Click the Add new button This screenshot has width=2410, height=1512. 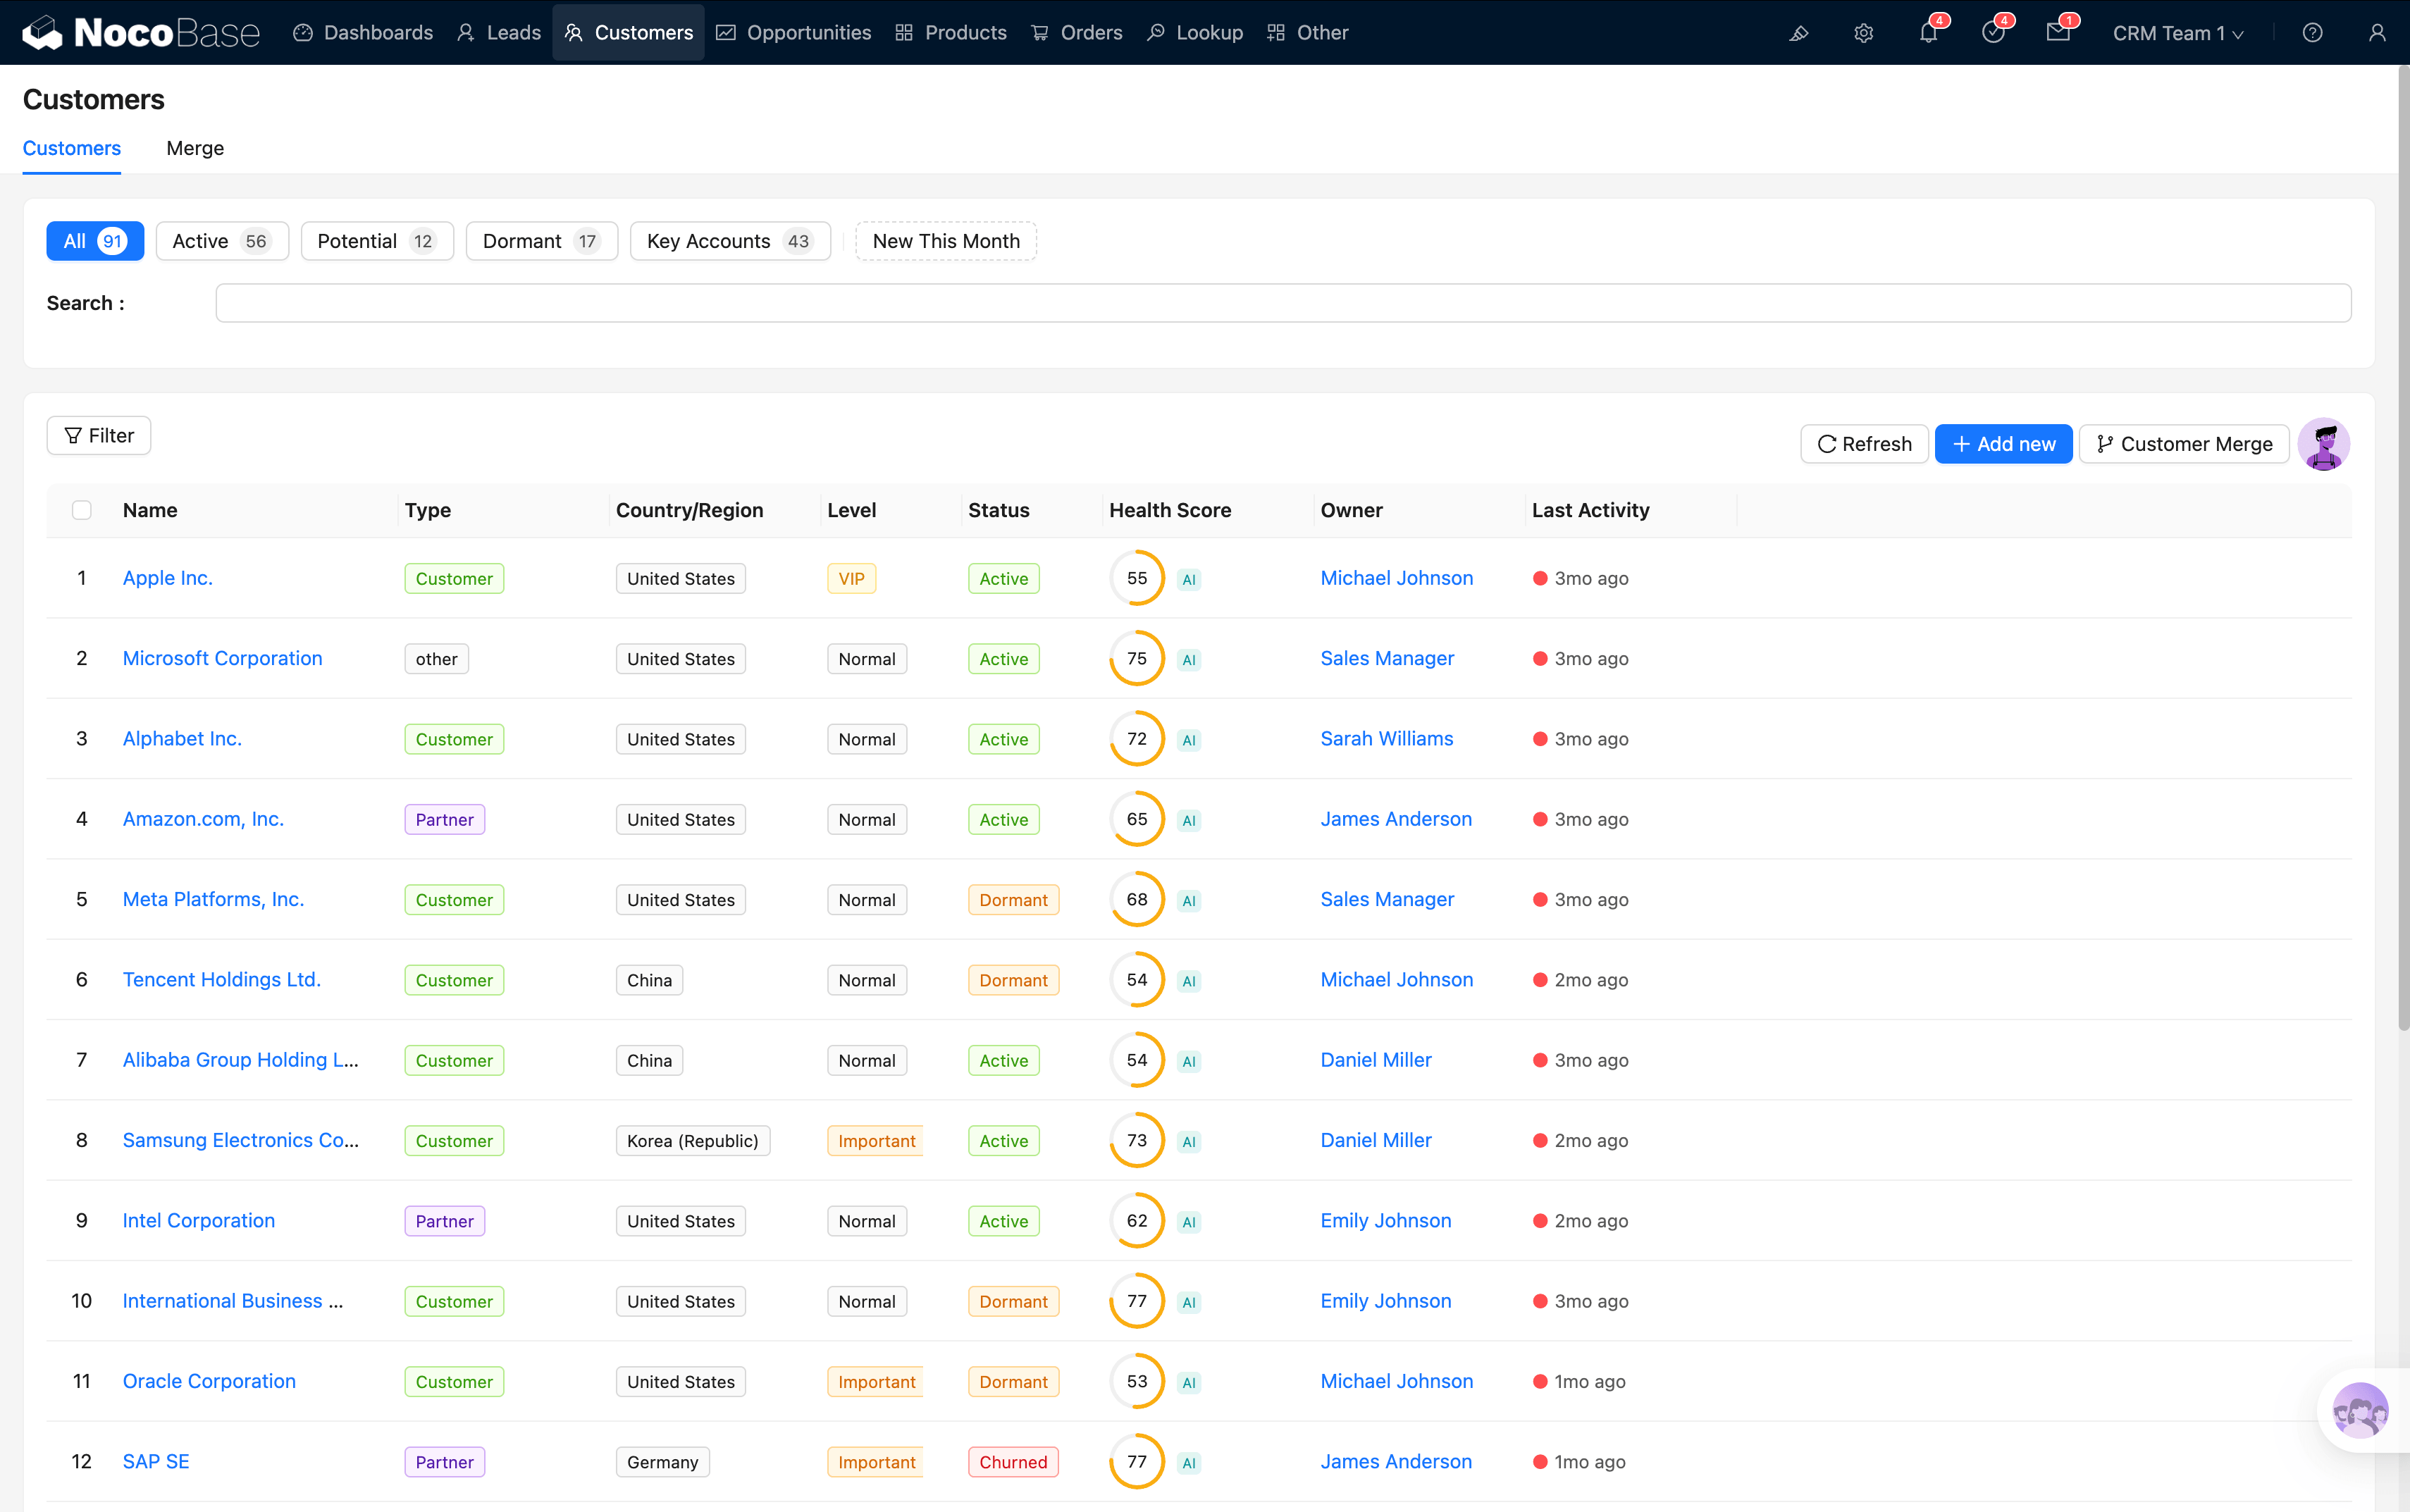[x=2003, y=444]
